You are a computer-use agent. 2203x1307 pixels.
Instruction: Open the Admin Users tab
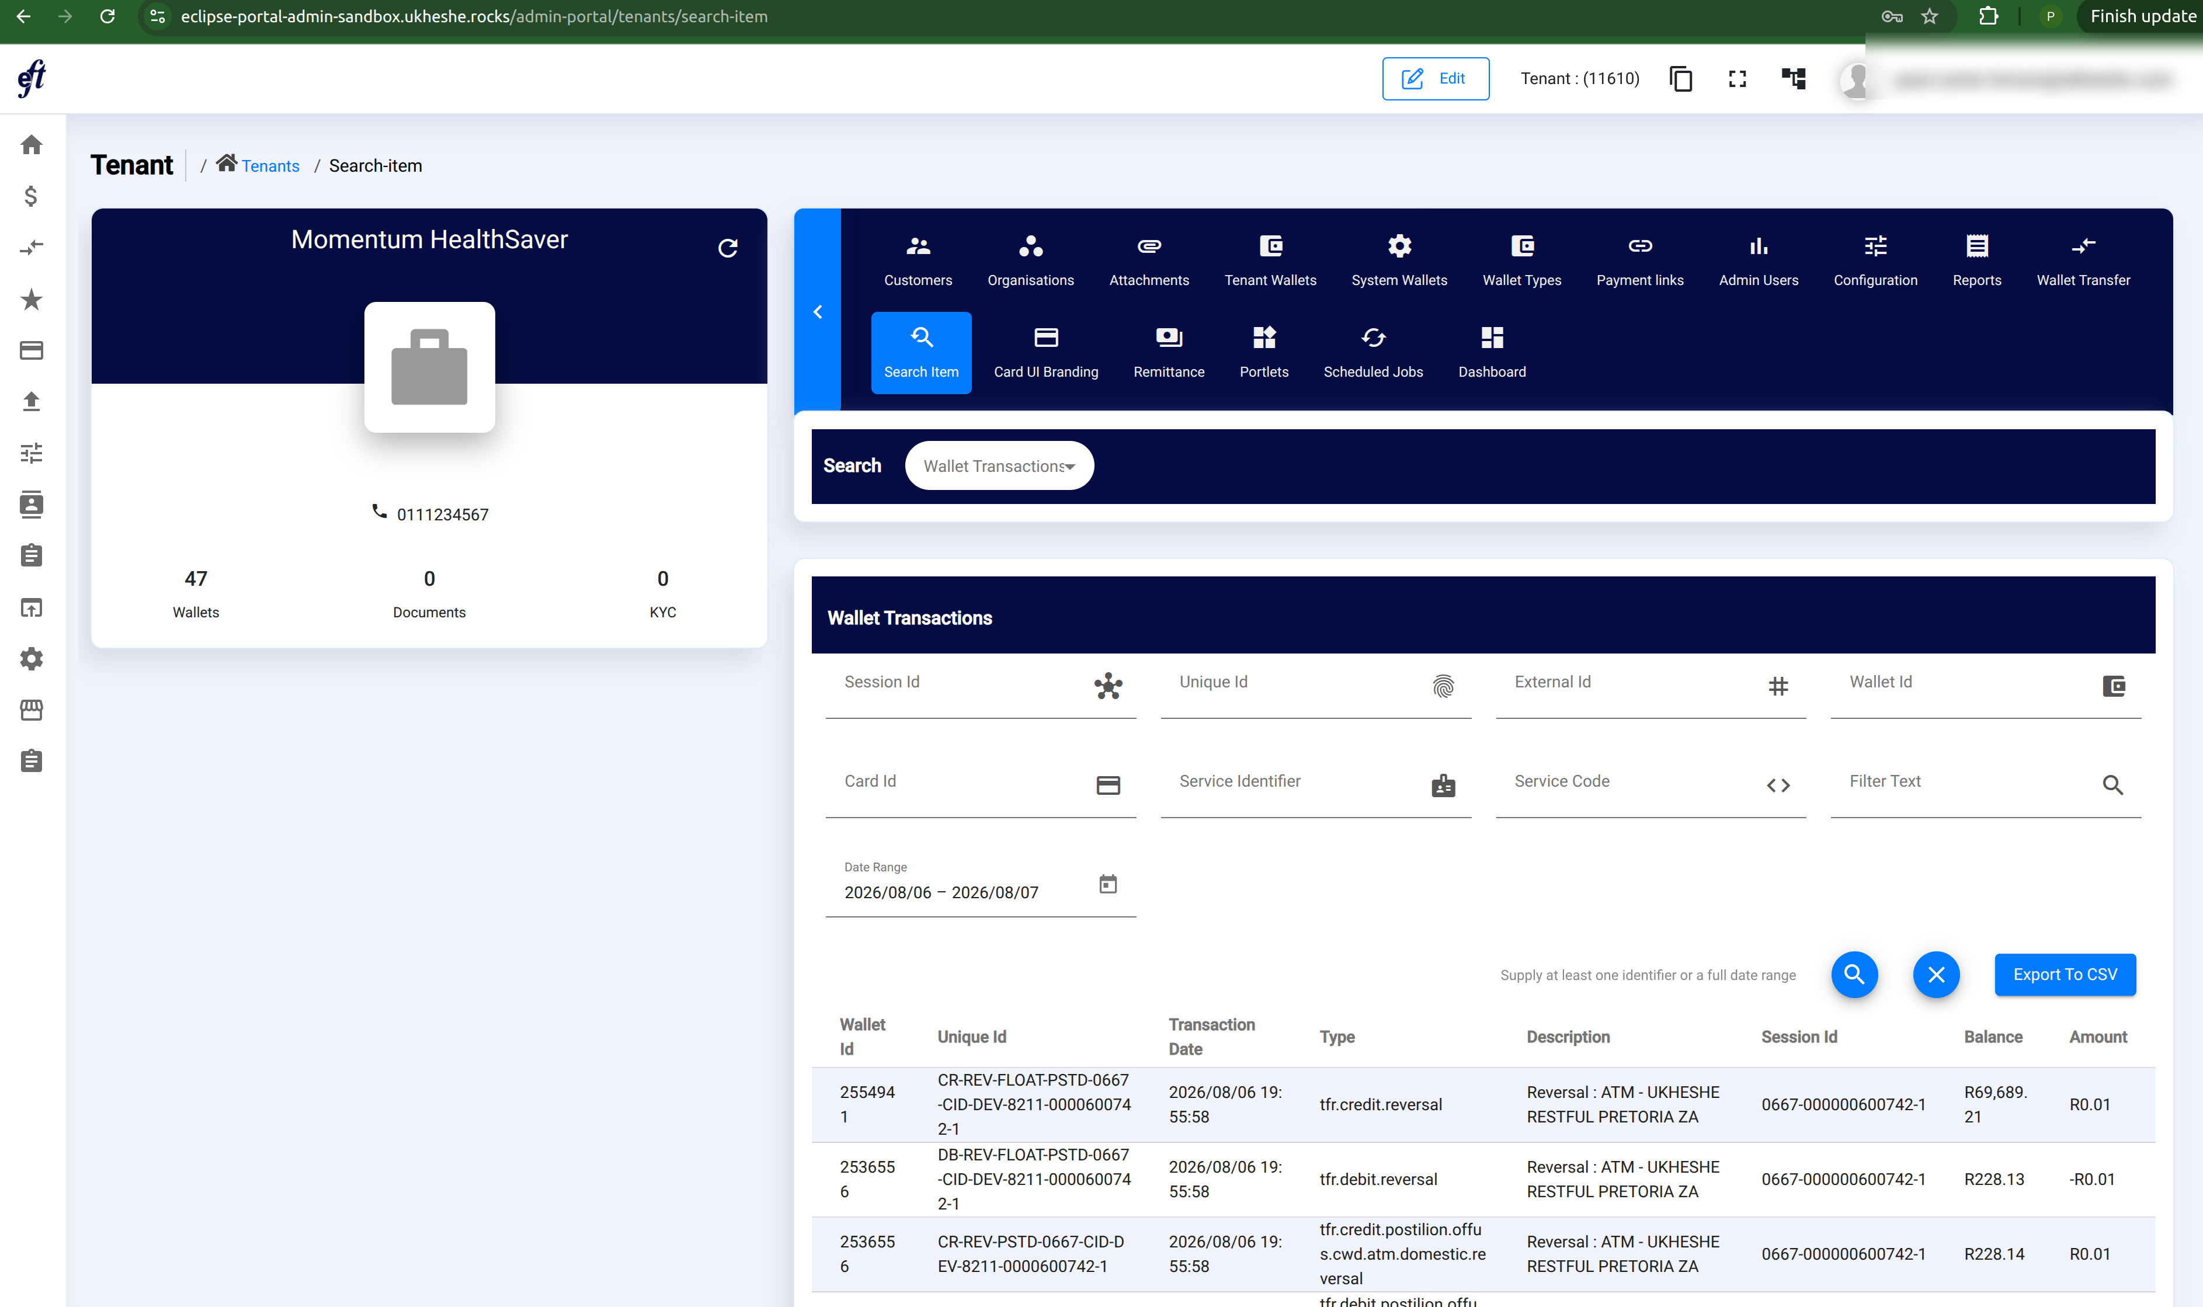pyautogui.click(x=1759, y=260)
